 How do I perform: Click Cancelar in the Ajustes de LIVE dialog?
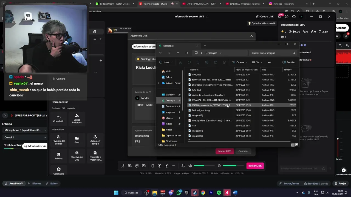tap(243, 151)
